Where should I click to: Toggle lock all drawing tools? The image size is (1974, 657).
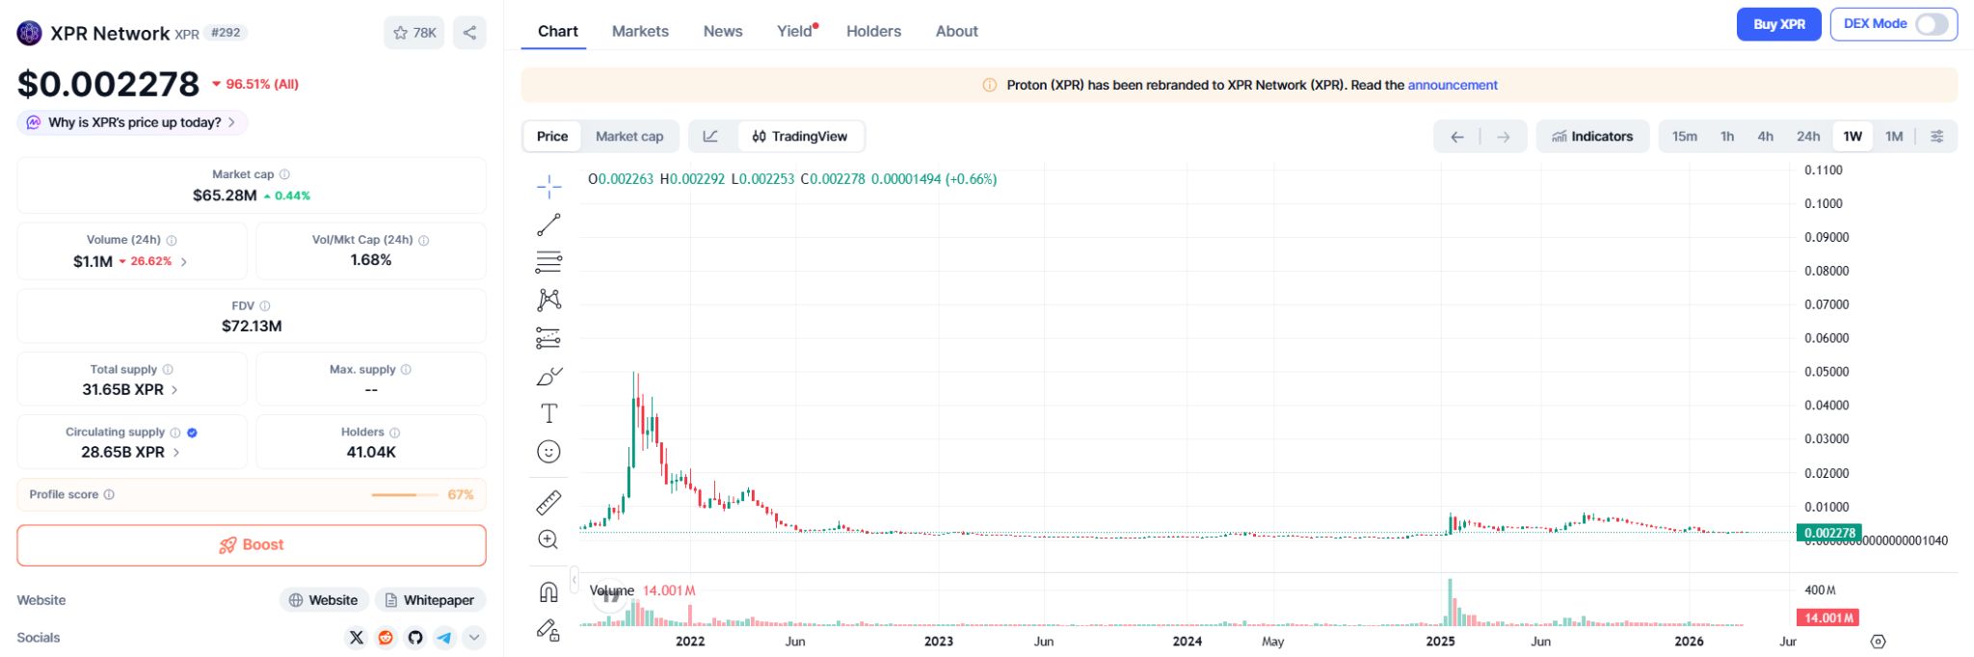tap(548, 630)
